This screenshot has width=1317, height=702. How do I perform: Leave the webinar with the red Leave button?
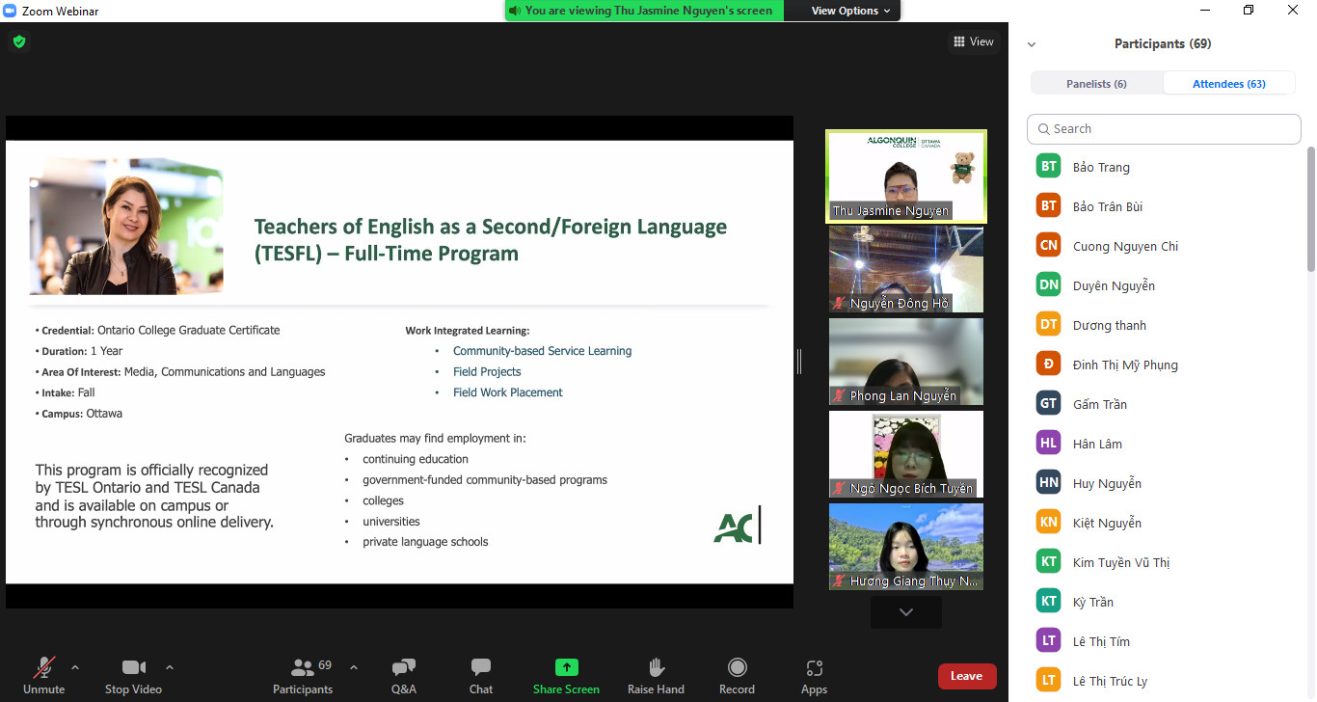[966, 676]
